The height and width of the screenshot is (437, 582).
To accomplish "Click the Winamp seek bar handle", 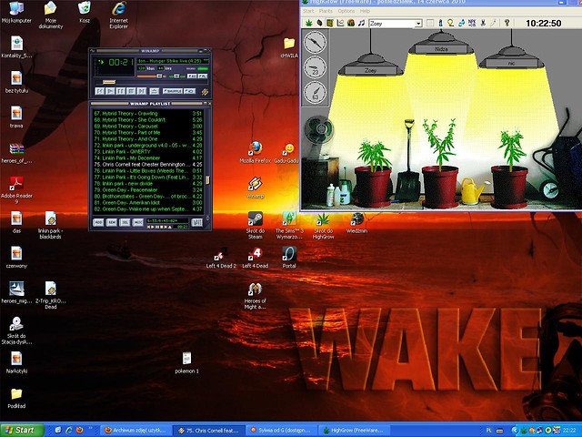I will (109, 82).
